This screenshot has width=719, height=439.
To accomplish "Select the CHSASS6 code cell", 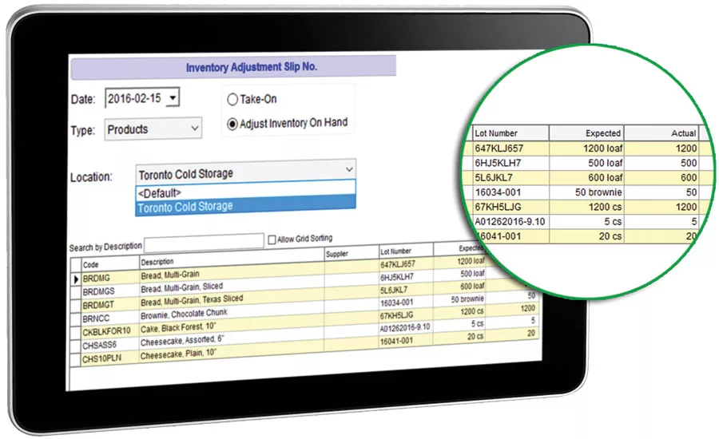I will 110,345.
